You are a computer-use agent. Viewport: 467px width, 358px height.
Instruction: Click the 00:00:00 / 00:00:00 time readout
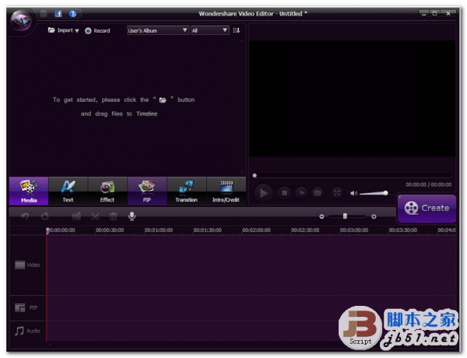pyautogui.click(x=429, y=184)
